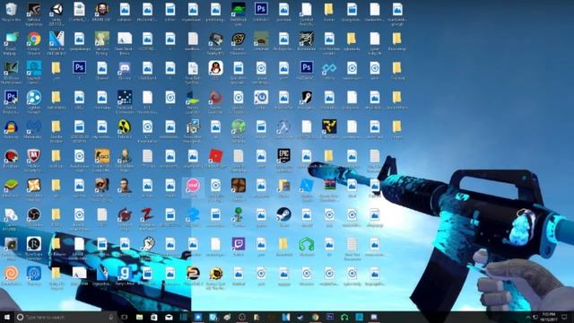Screen dimensions: 574x323
Task: Click the green headset taskbar icon
Action: click(344, 317)
